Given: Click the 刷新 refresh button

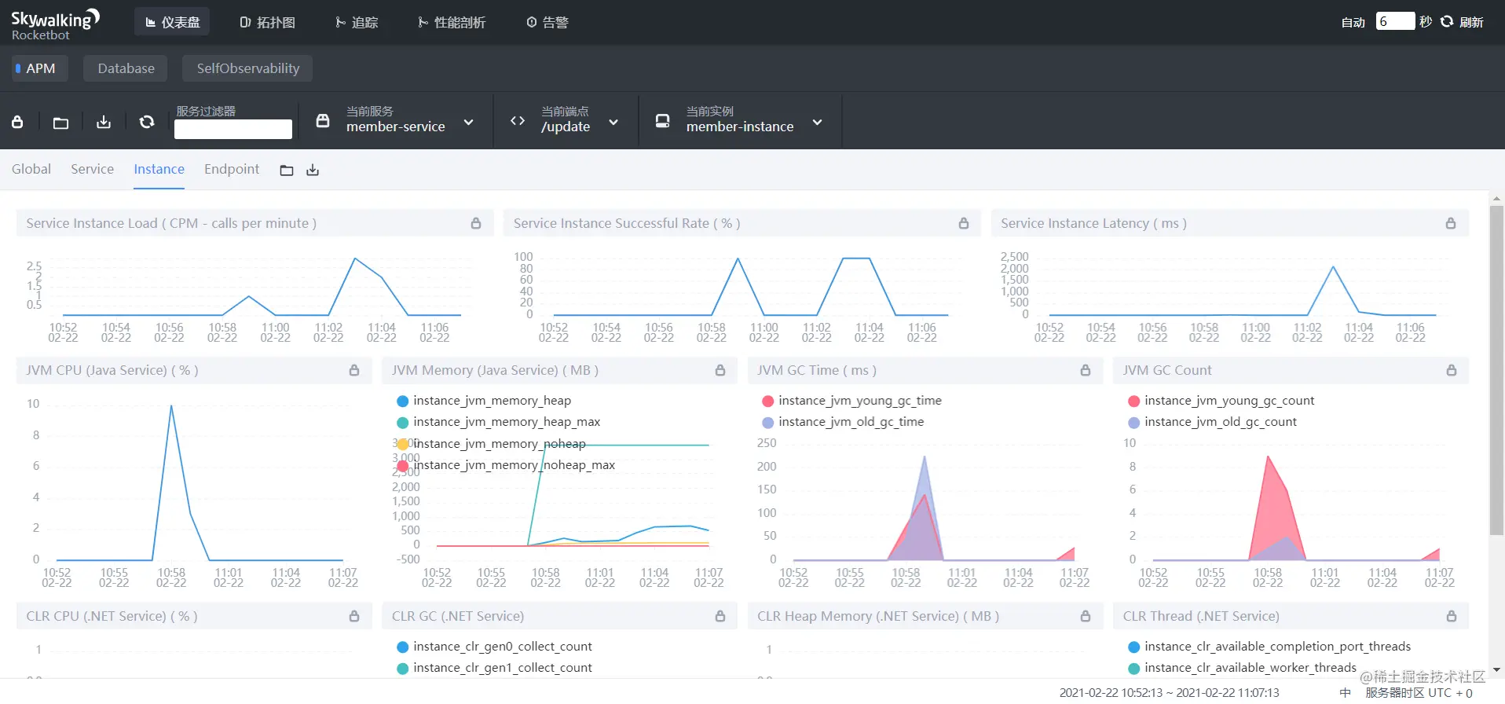Looking at the screenshot, I should point(1463,22).
